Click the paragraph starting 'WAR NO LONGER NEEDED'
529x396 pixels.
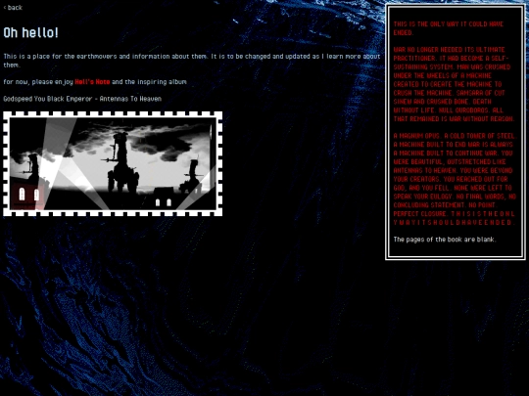pyautogui.click(x=455, y=84)
